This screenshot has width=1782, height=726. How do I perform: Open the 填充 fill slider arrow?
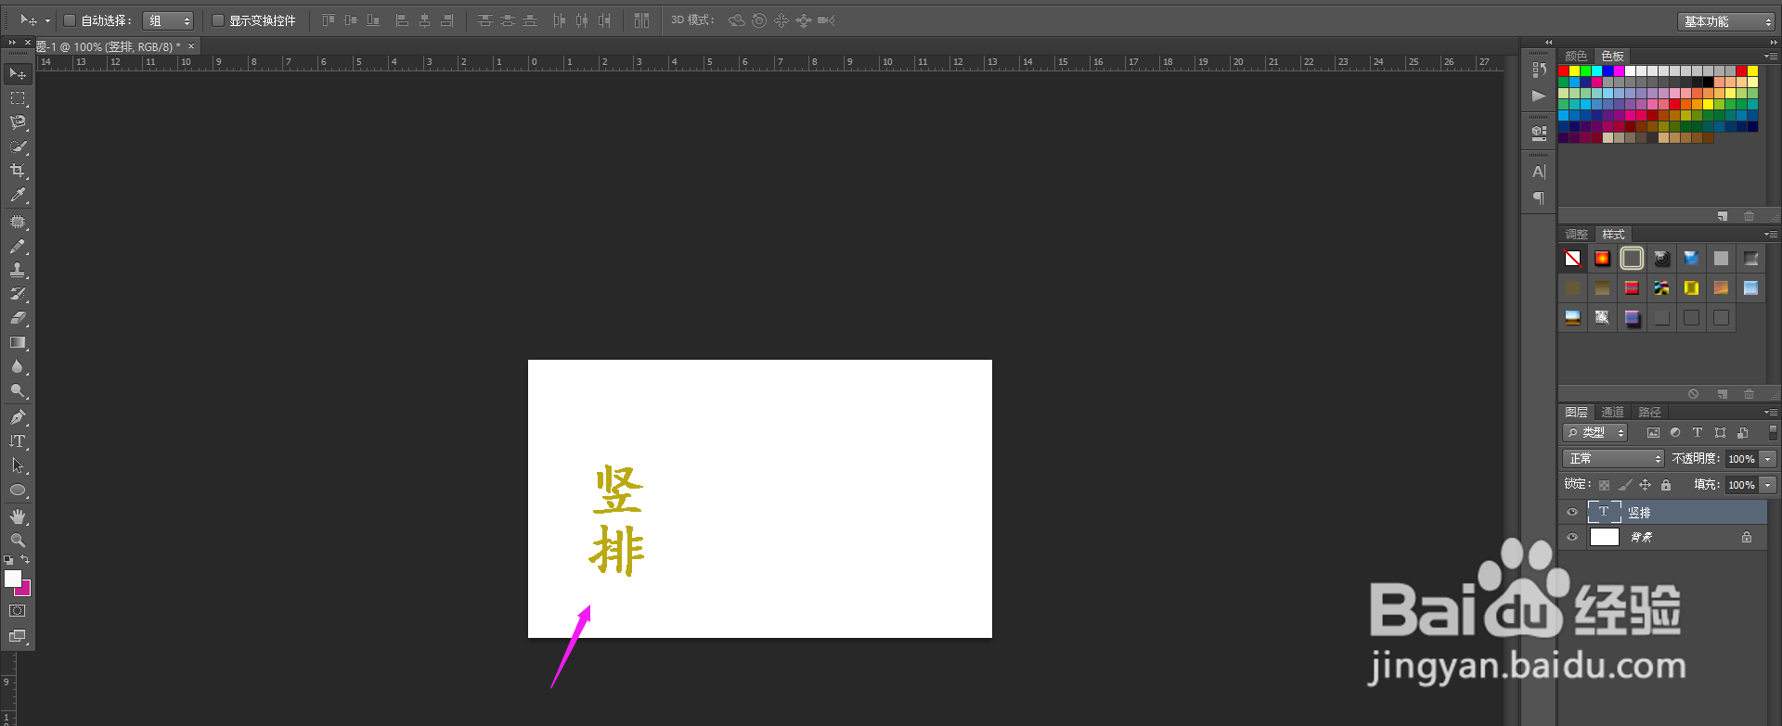click(1768, 485)
